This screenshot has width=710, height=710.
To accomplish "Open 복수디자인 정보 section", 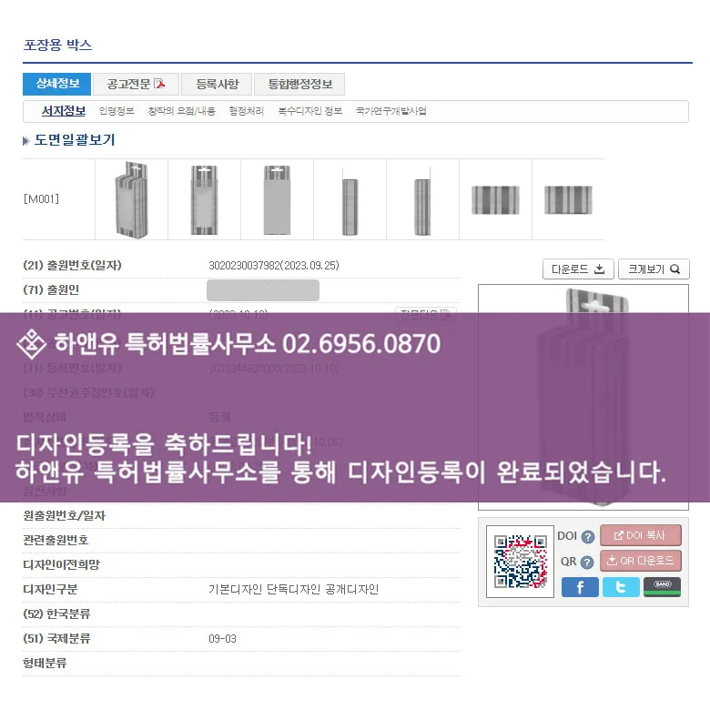I will pos(310,111).
